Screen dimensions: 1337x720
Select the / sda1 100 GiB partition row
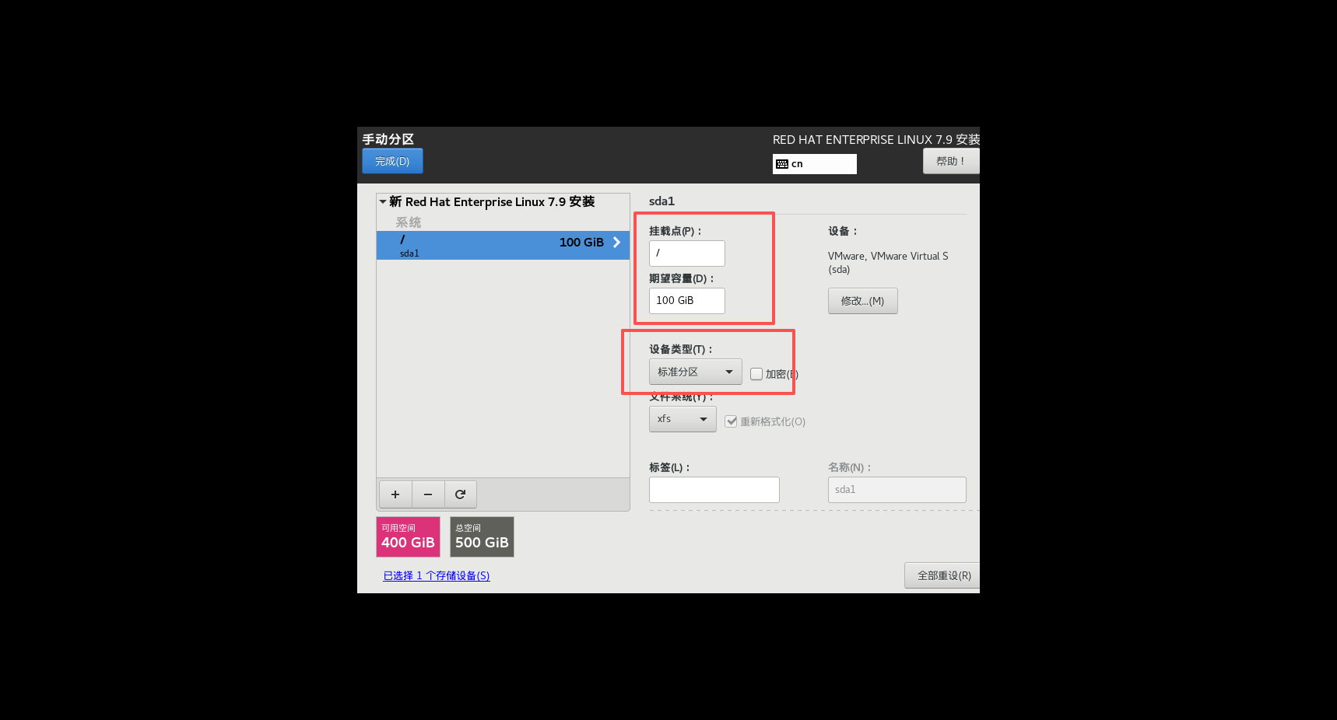pos(503,245)
